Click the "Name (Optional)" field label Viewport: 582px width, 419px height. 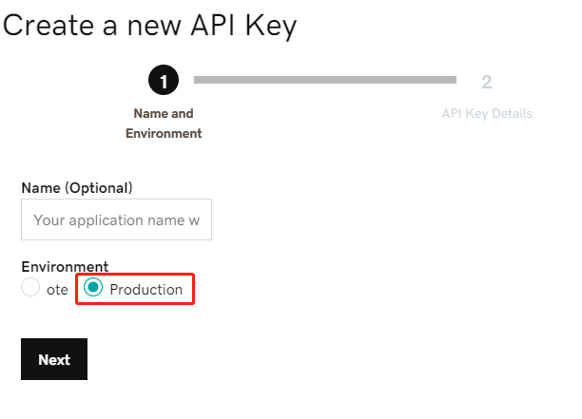[77, 187]
